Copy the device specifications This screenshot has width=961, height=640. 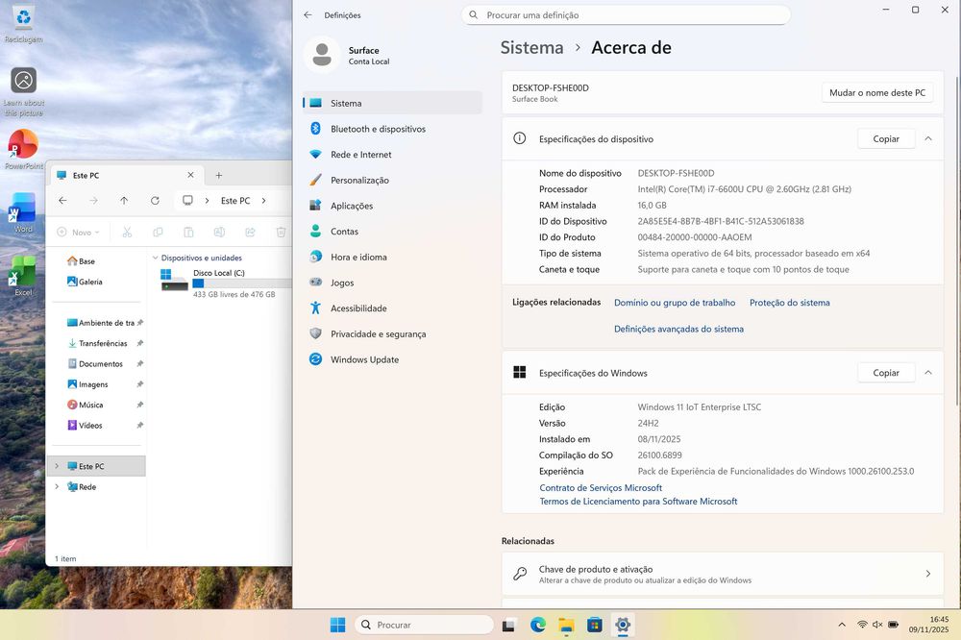coord(886,139)
